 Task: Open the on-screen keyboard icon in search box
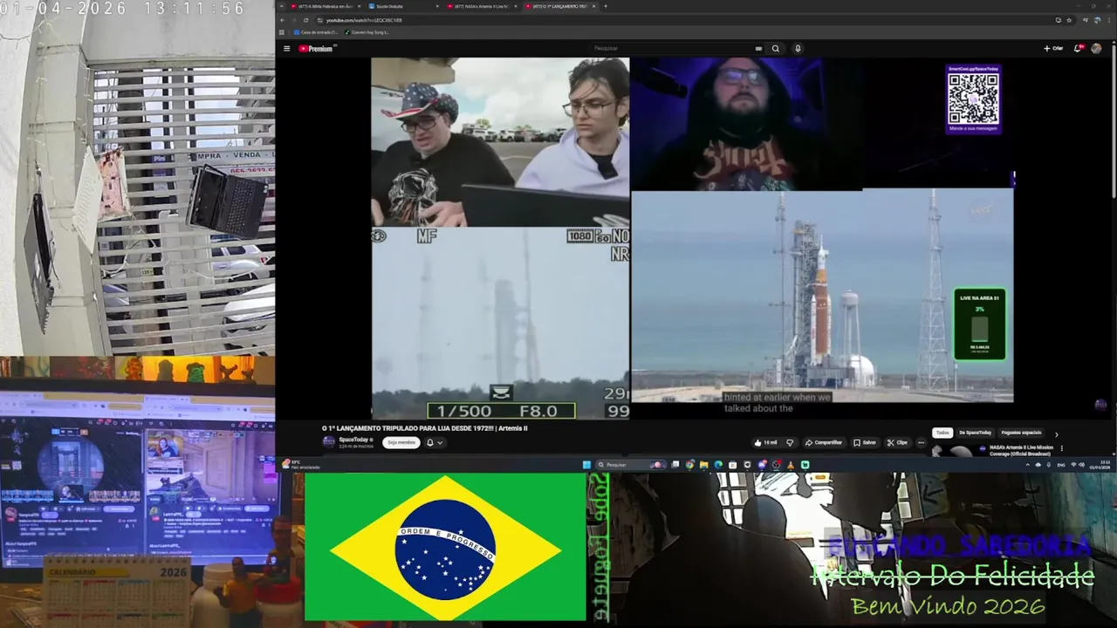click(x=758, y=49)
